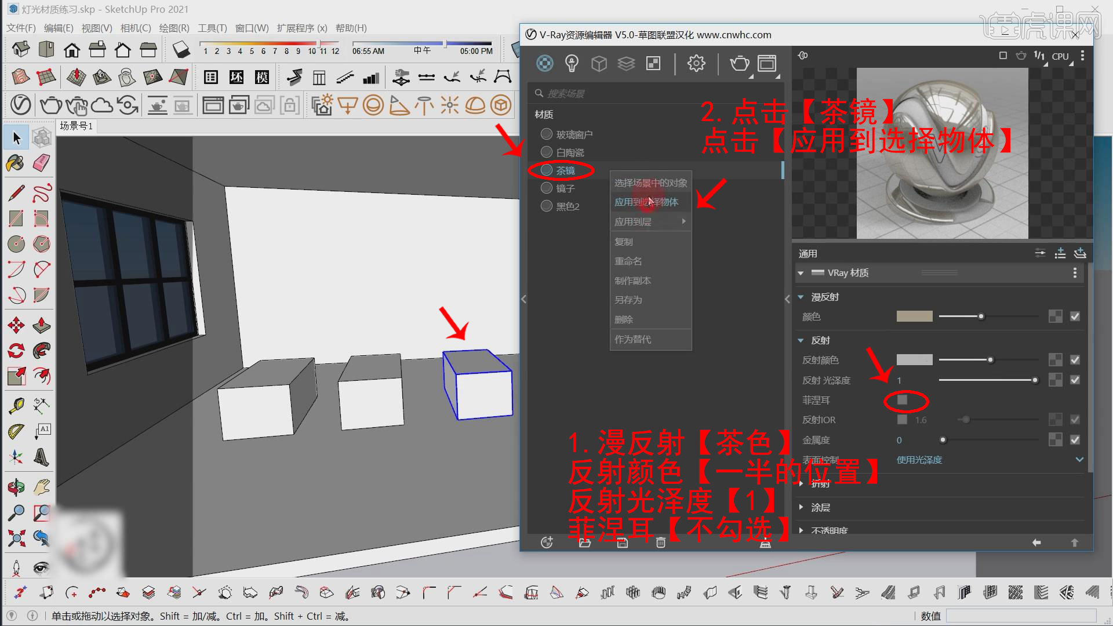1113x626 pixels.
Task: Select the Tape Measure tool
Action: point(16,405)
